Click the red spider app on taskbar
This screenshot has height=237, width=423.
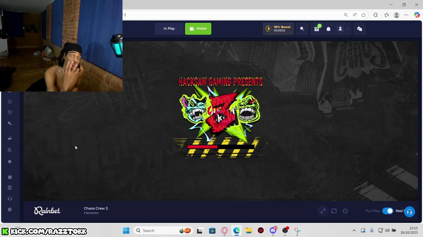[261, 231]
